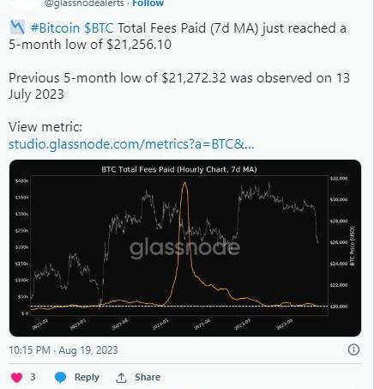This screenshot has width=374, height=389.
Task: Open the @glassnodealerts profile handle
Action: (85, 3)
